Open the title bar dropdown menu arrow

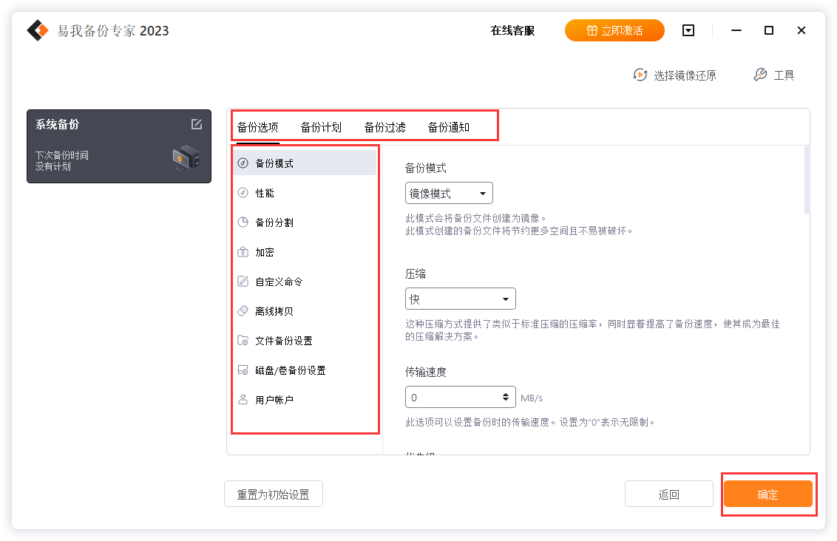[688, 30]
